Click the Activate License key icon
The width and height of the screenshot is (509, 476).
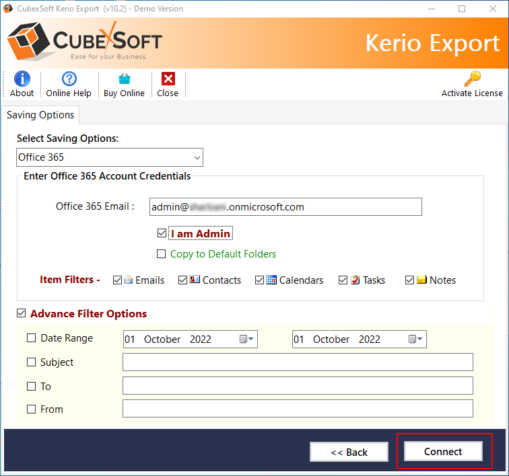(472, 79)
